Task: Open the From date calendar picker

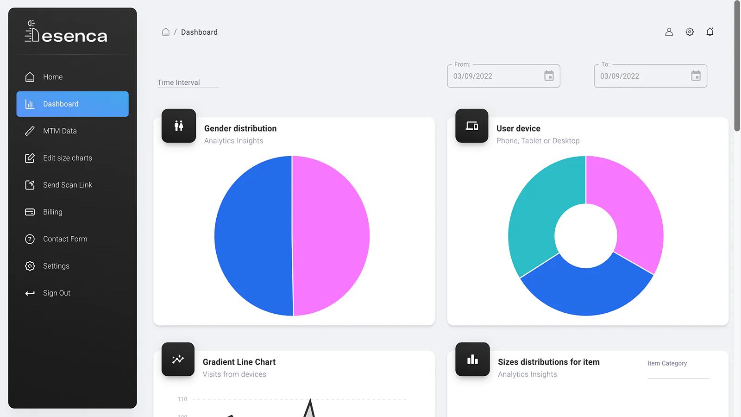Action: pos(549,76)
